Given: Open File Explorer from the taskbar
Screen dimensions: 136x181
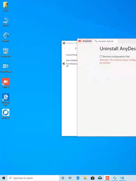Looking at the screenshot, I should [x=85, y=178].
